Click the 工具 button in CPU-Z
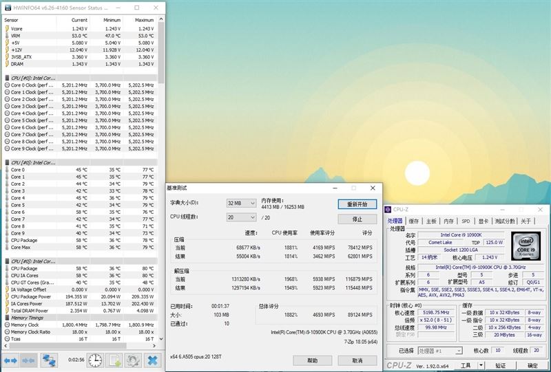551x372 pixels. [466, 366]
